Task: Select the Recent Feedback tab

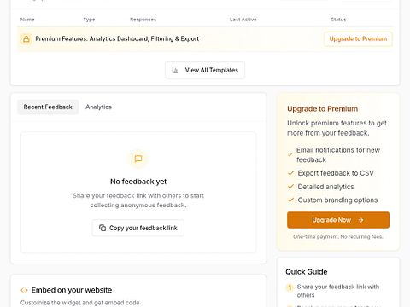Action: click(48, 107)
